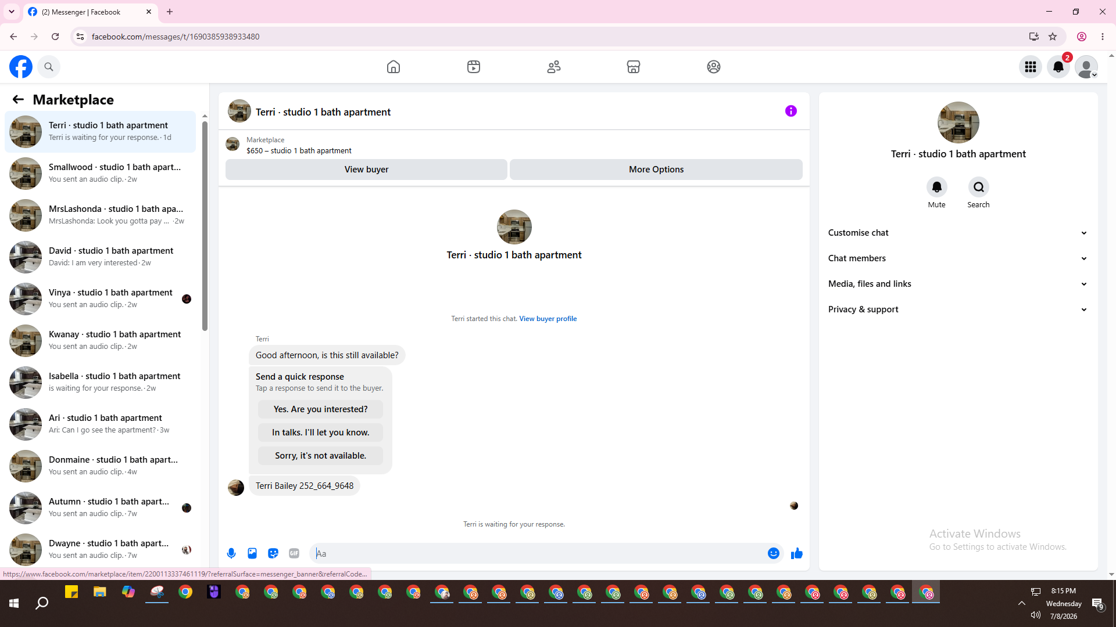The width and height of the screenshot is (1116, 627).
Task: Reload the Messenger page
Action: pyautogui.click(x=55, y=37)
